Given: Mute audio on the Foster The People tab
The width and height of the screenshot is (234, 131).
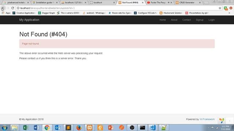Looking at the screenshot, I should click(x=169, y=3).
